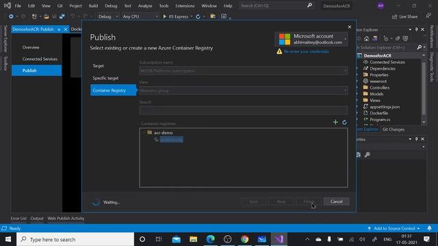Open Google Chrome from taskbar

(245, 239)
